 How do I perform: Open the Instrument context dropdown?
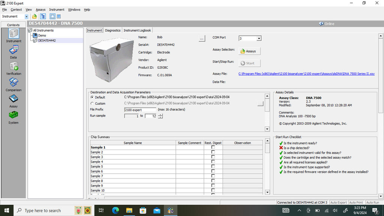pos(26,16)
